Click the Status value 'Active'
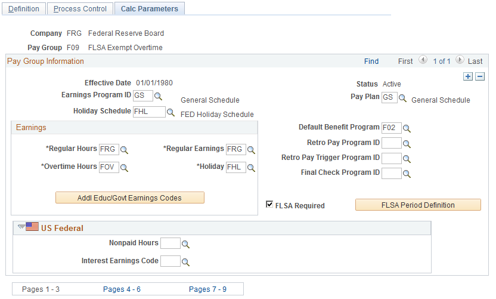Image resolution: width=496 pixels, height=299 pixels. (392, 84)
